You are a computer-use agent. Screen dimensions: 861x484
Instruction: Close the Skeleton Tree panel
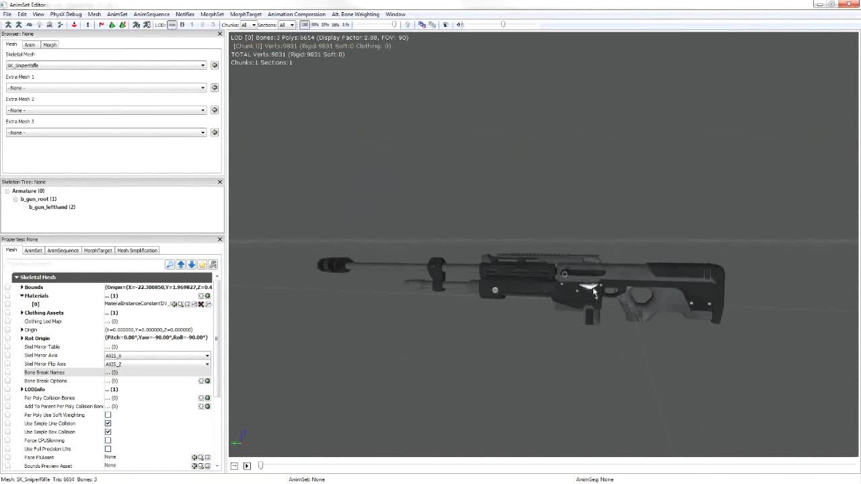[x=219, y=182]
